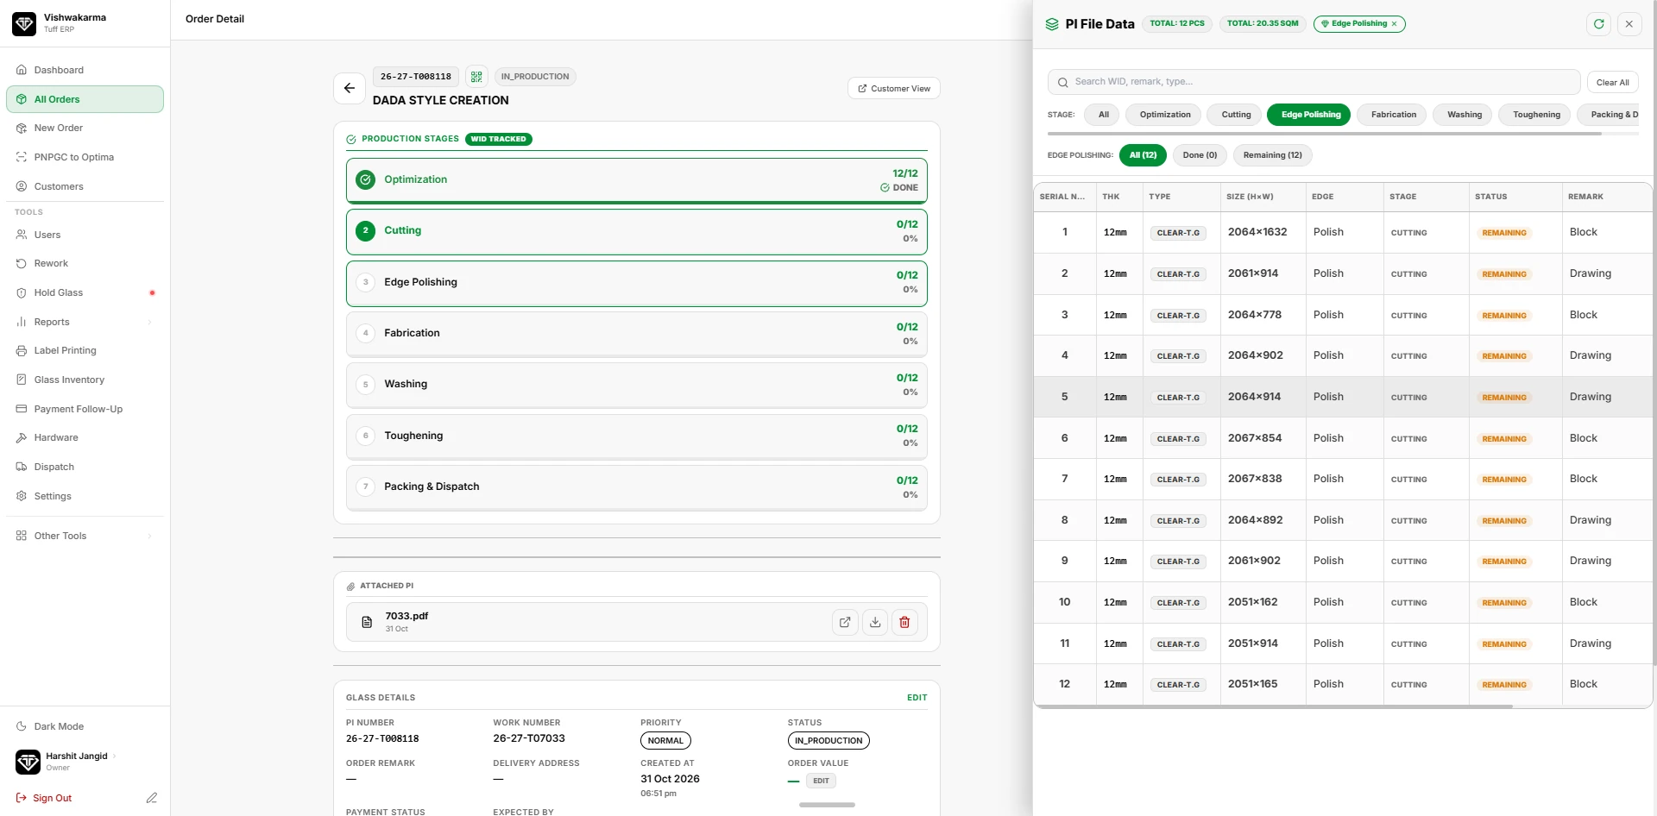Open the Toughening production stage
The image size is (1657, 816).
(637, 436)
